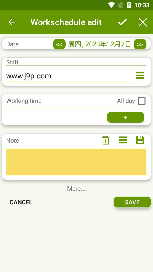Click the yellow Note text area

pos(76,162)
